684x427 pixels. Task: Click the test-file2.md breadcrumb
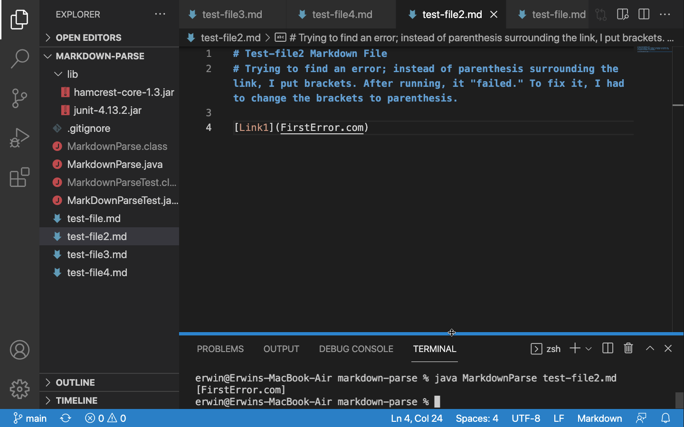tap(224, 37)
